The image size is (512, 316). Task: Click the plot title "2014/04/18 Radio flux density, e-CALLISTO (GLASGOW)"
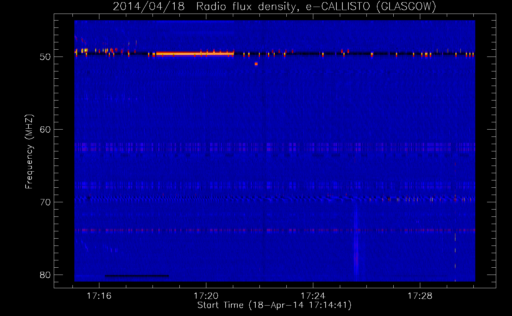274,6
